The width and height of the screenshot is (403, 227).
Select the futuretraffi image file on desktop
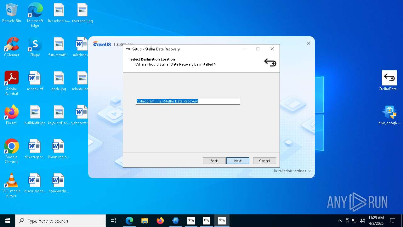59,47
